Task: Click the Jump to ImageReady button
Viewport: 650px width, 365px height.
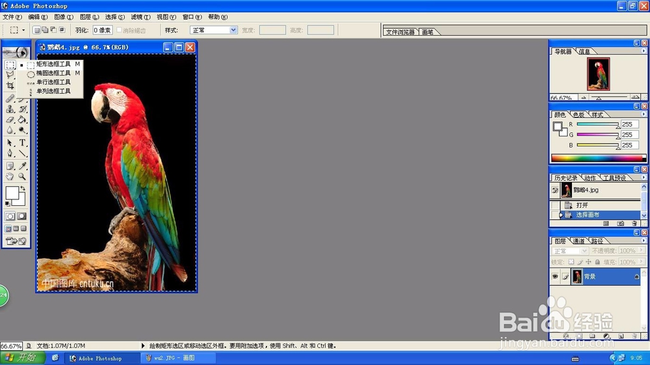Action: click(16, 241)
